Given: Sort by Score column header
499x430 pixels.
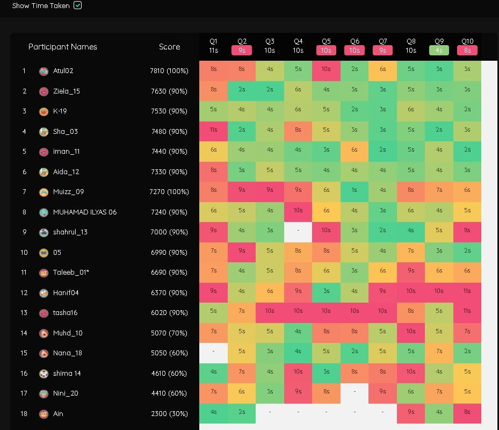Looking at the screenshot, I should [169, 47].
